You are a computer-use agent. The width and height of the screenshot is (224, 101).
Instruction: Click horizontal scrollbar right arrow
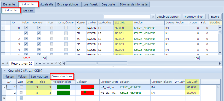[220, 63]
